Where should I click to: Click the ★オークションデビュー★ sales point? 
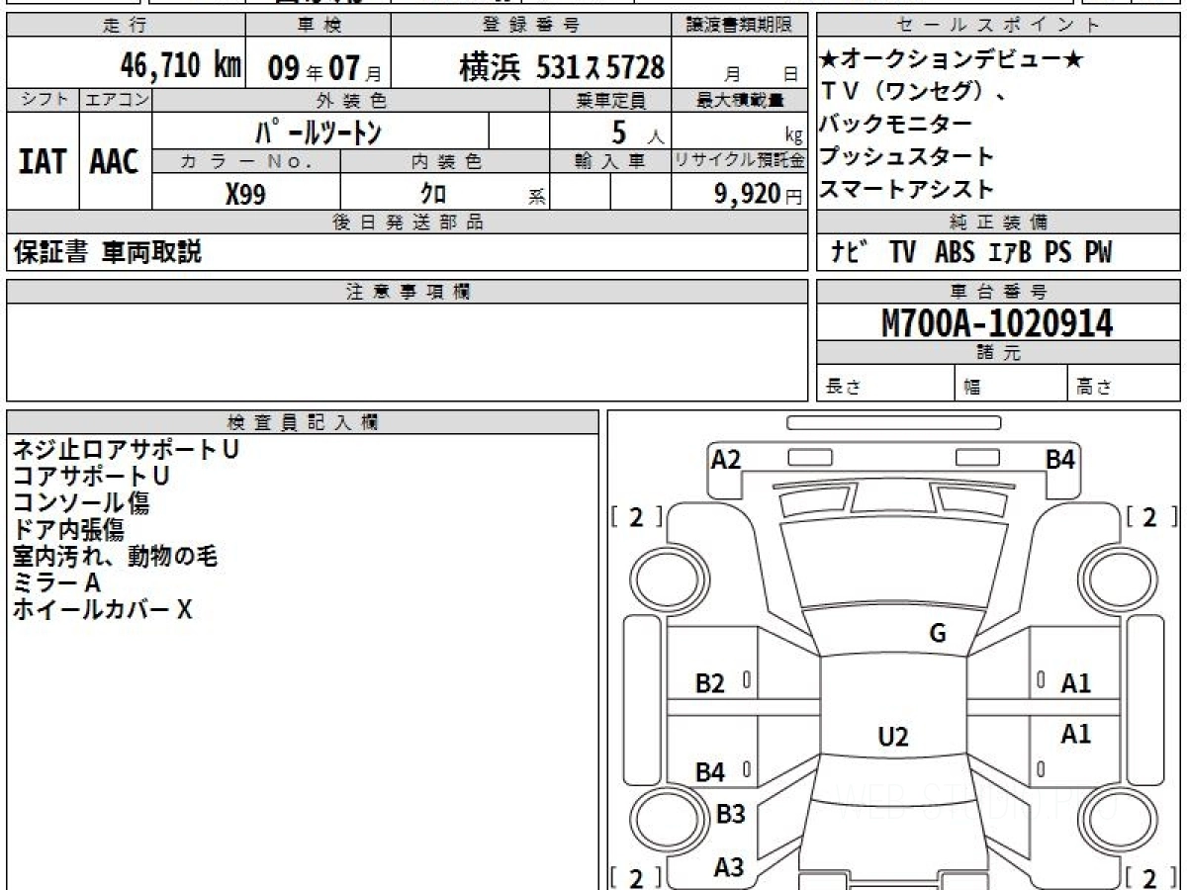pyautogui.click(x=953, y=61)
